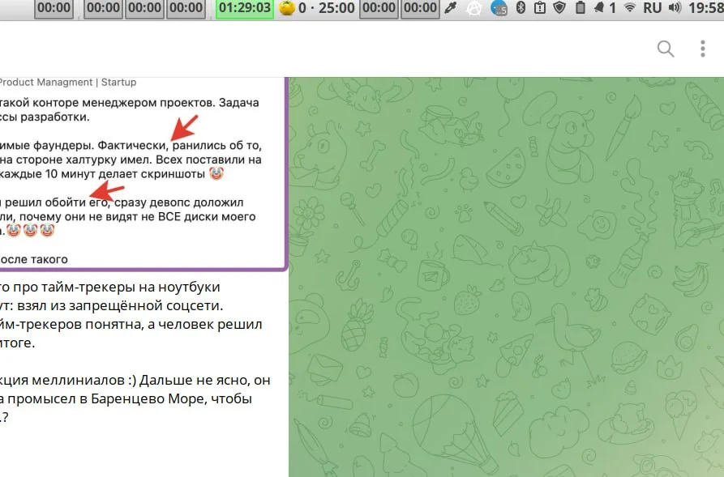Screen dimensions: 724x477
Task: Open the shield security tray icon
Action: [559, 8]
